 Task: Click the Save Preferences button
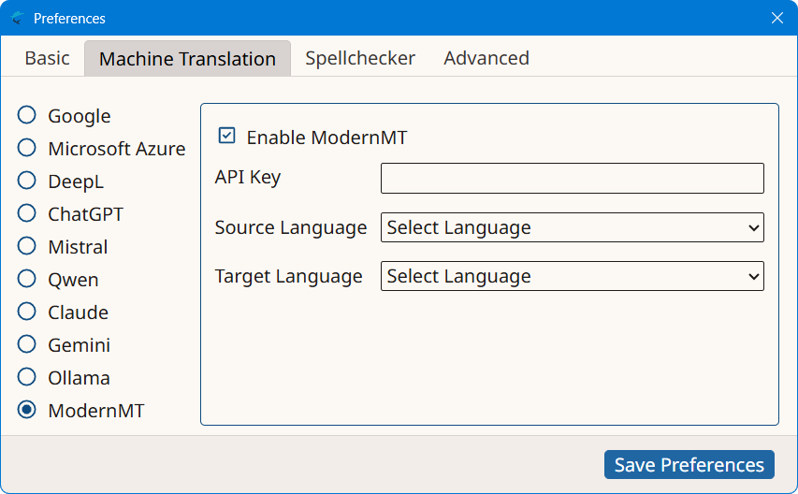pos(689,464)
